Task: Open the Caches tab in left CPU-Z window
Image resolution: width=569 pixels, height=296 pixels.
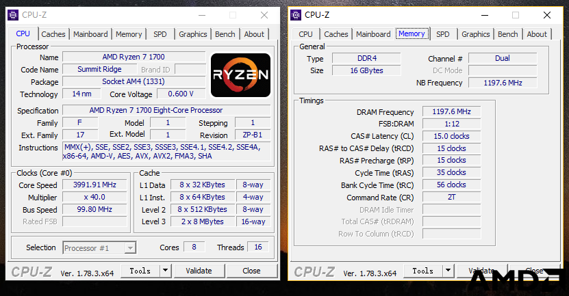Action: (53, 34)
